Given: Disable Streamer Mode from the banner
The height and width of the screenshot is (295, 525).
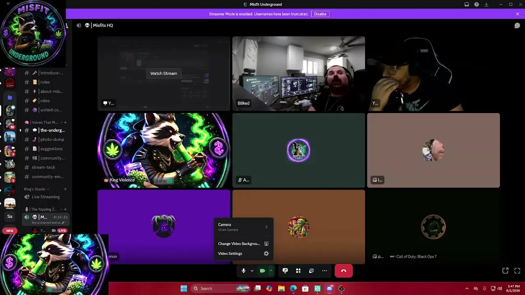Looking at the screenshot, I should point(320,14).
